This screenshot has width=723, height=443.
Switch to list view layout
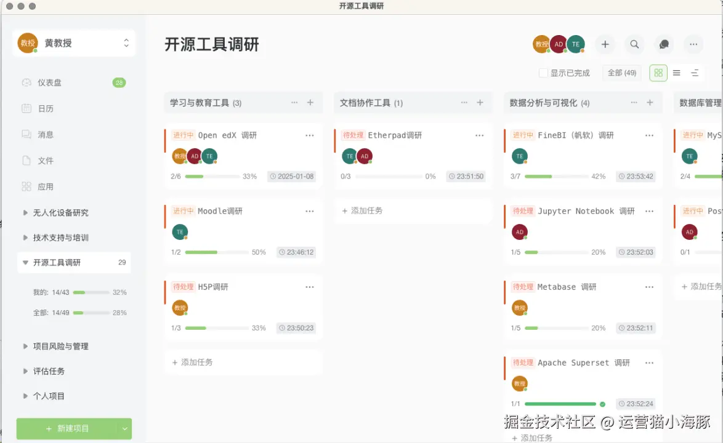676,73
